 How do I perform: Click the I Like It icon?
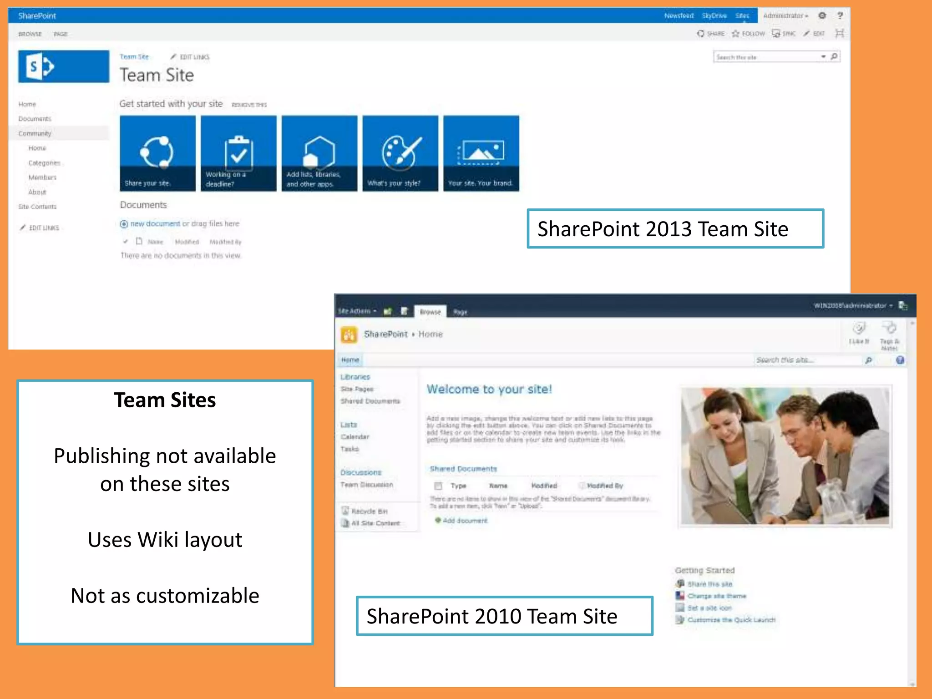pos(858,329)
